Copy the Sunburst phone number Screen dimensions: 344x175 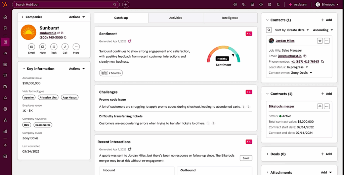(66, 38)
